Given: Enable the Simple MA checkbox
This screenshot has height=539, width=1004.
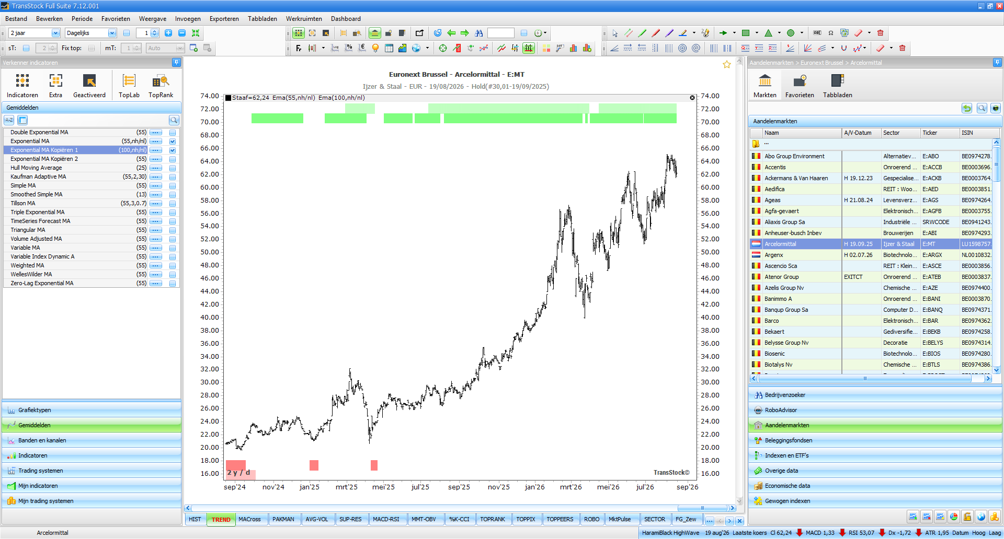Looking at the screenshot, I should 173,186.
